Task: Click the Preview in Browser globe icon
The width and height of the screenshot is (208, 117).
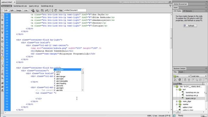Action: pyautogui.click(x=38, y=10)
